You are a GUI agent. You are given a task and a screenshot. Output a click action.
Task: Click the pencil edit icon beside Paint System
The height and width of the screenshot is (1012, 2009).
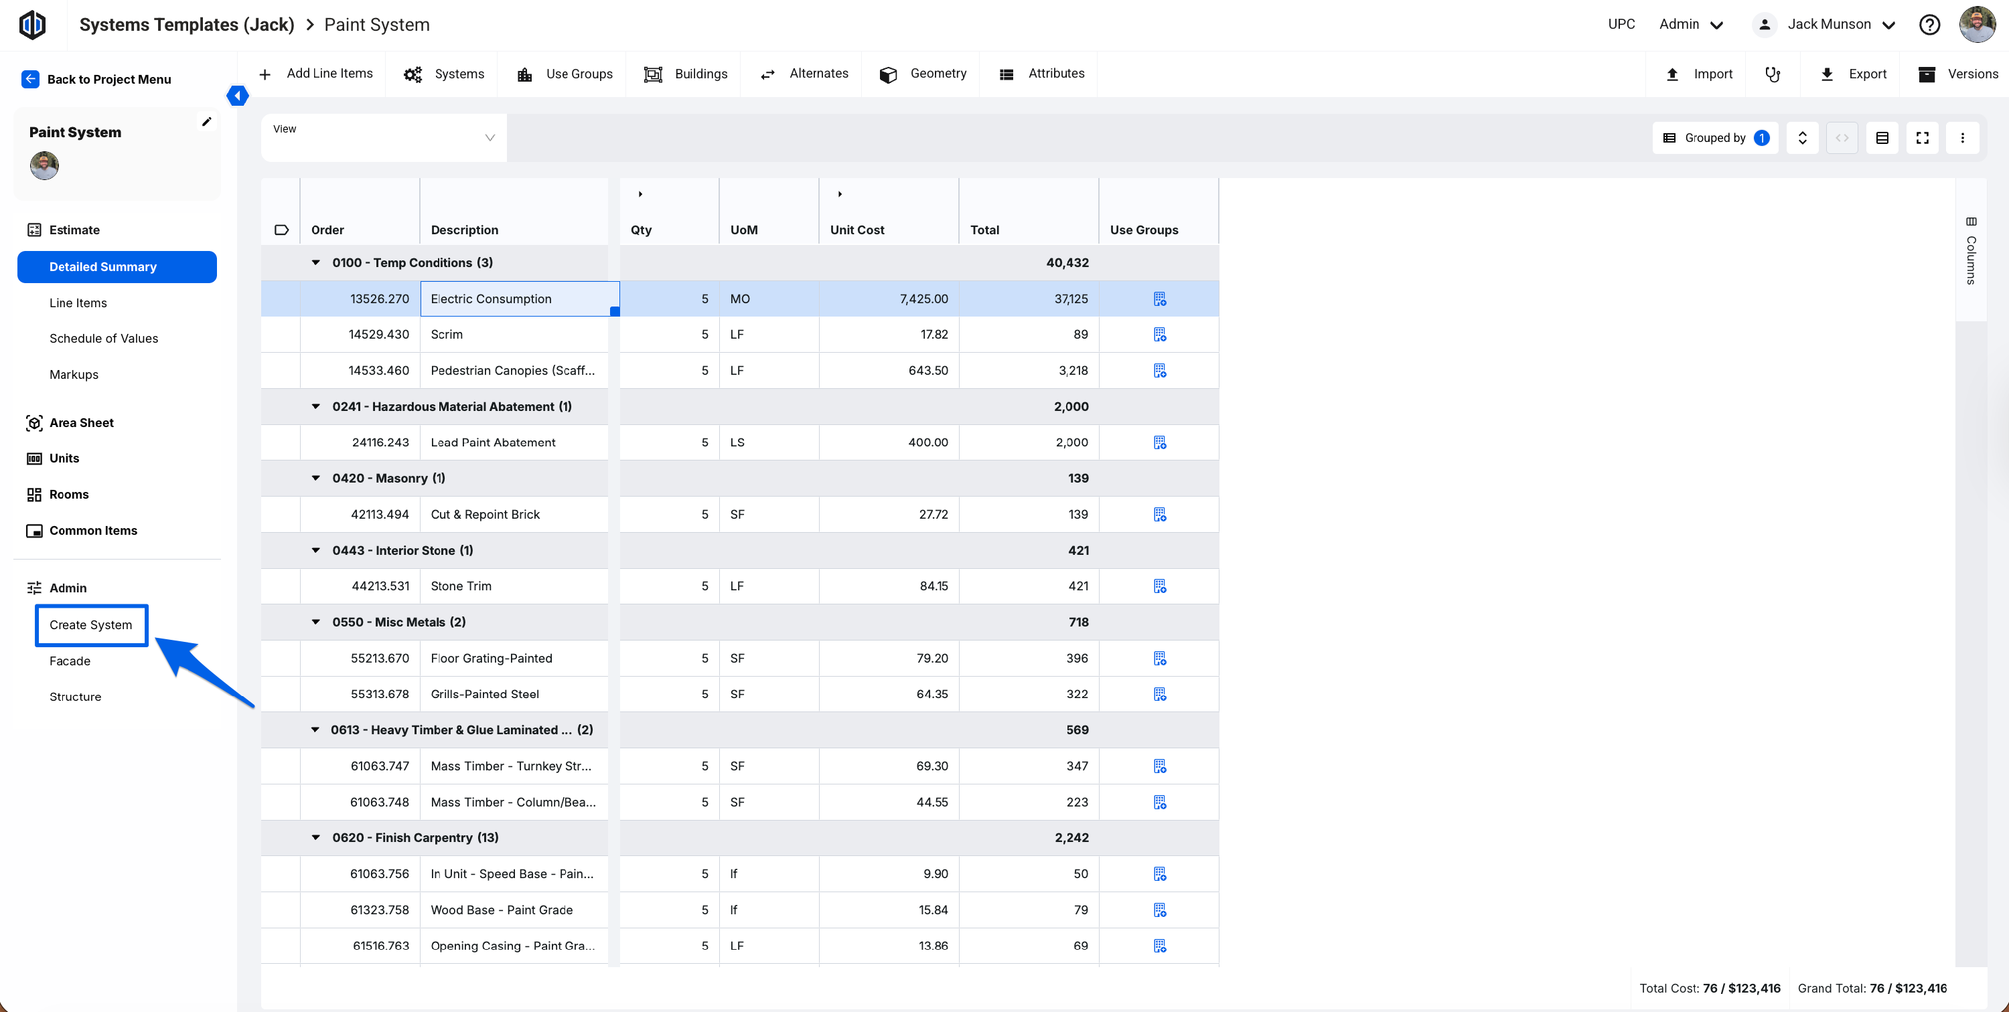207,122
